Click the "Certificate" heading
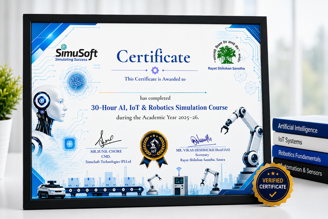328x219 pixels. (154, 56)
